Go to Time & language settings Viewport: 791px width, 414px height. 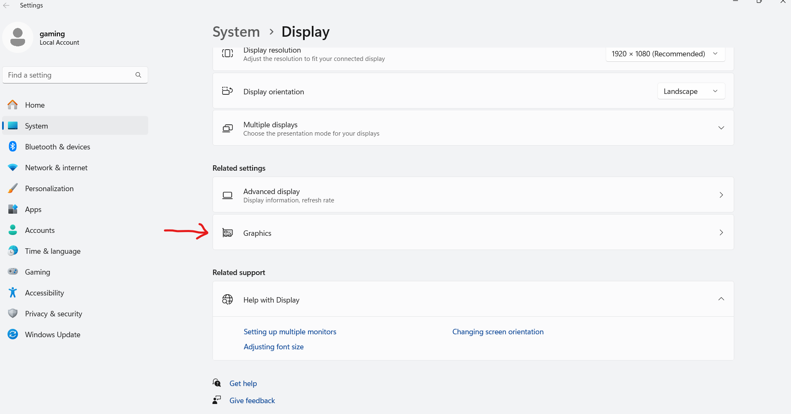pos(53,251)
